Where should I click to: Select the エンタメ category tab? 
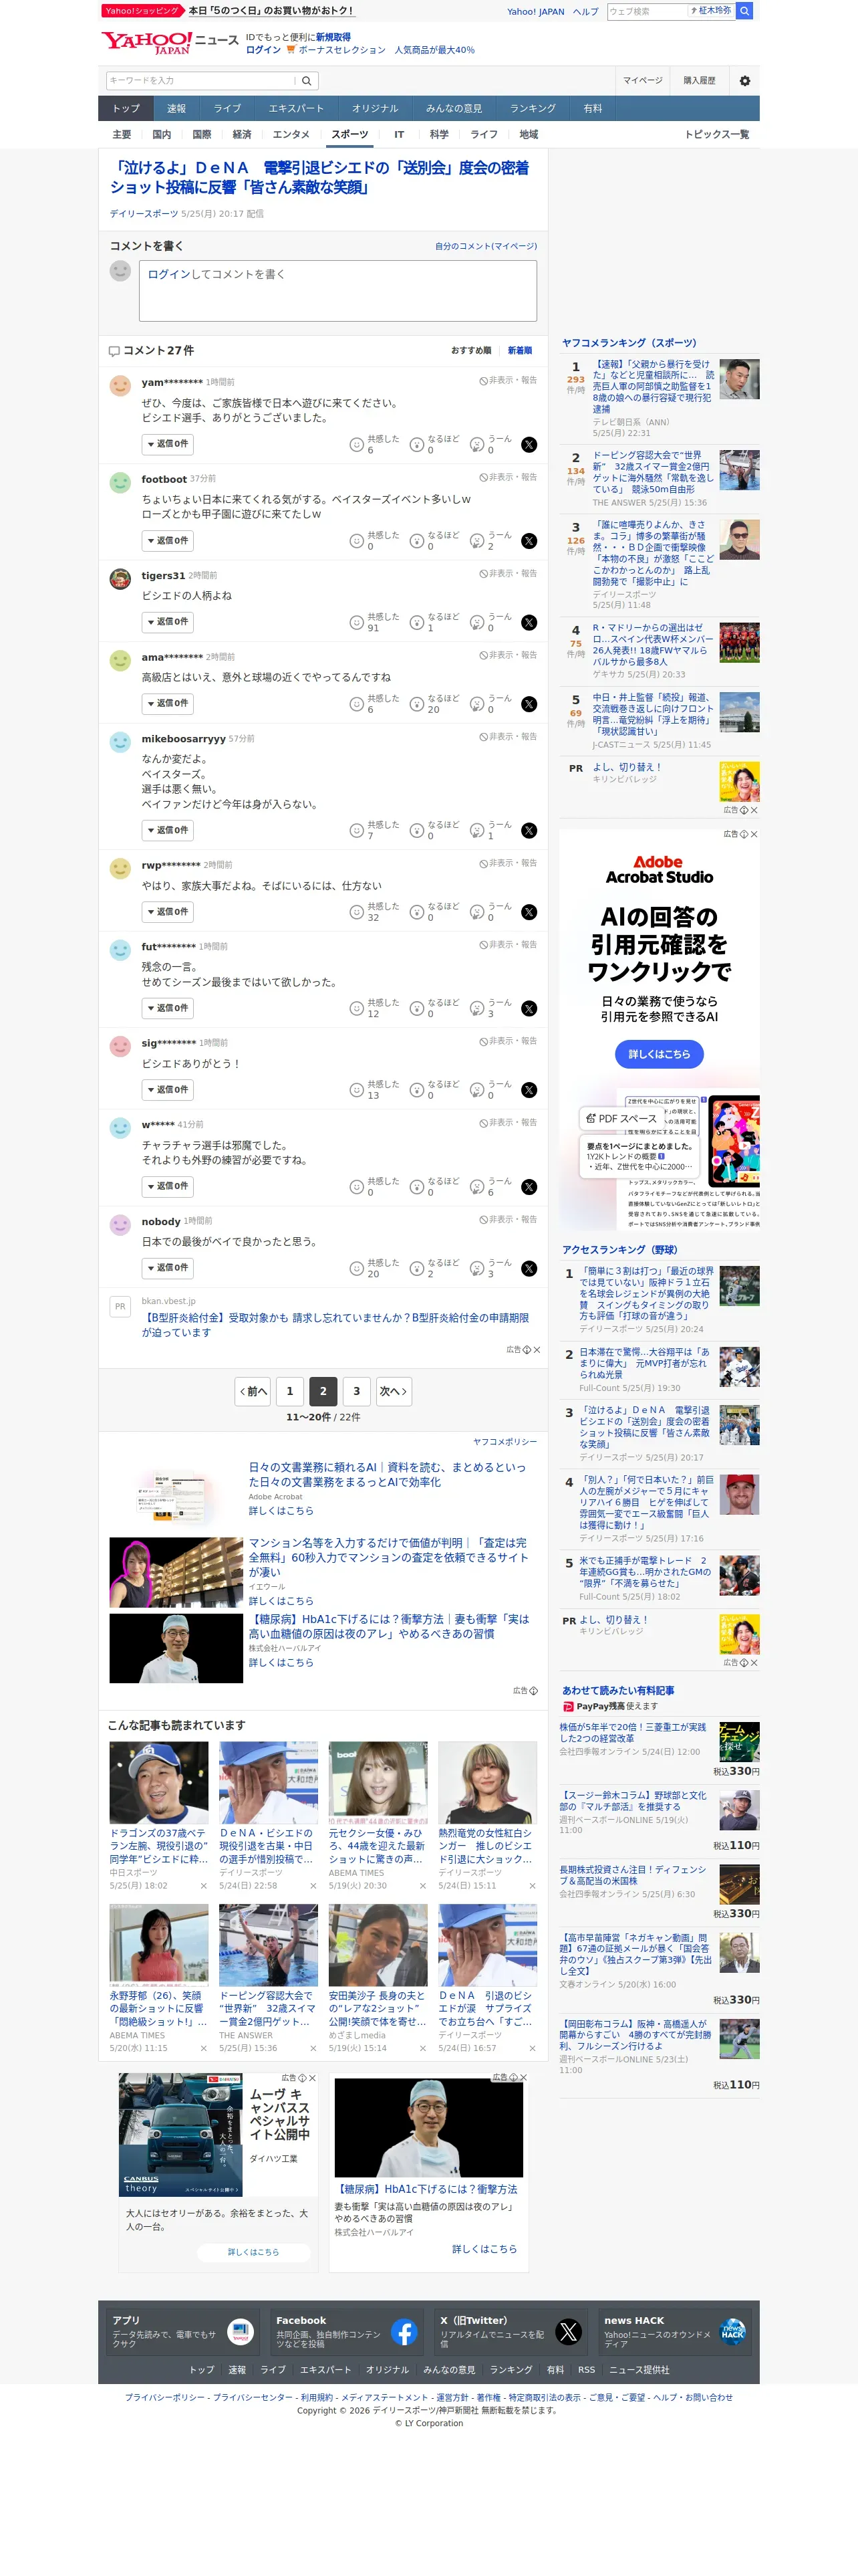pyautogui.click(x=291, y=135)
